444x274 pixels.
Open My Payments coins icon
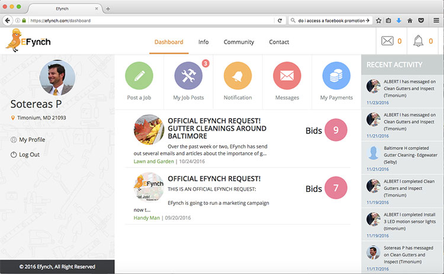coord(336,76)
